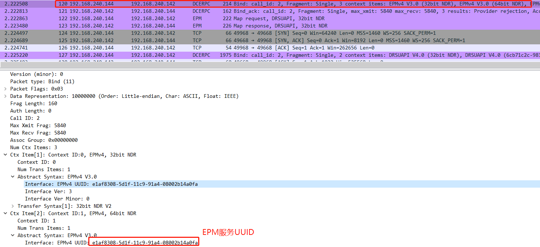540x247 pixels.
Task: Select the Packet type: Bind (11) field
Action: [x=42, y=81]
